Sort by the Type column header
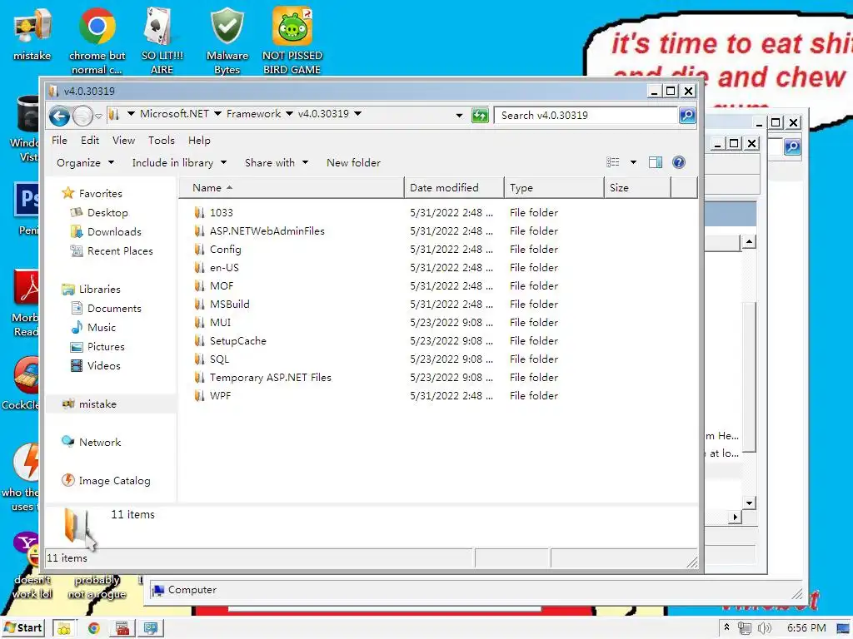853x639 pixels. (554, 187)
